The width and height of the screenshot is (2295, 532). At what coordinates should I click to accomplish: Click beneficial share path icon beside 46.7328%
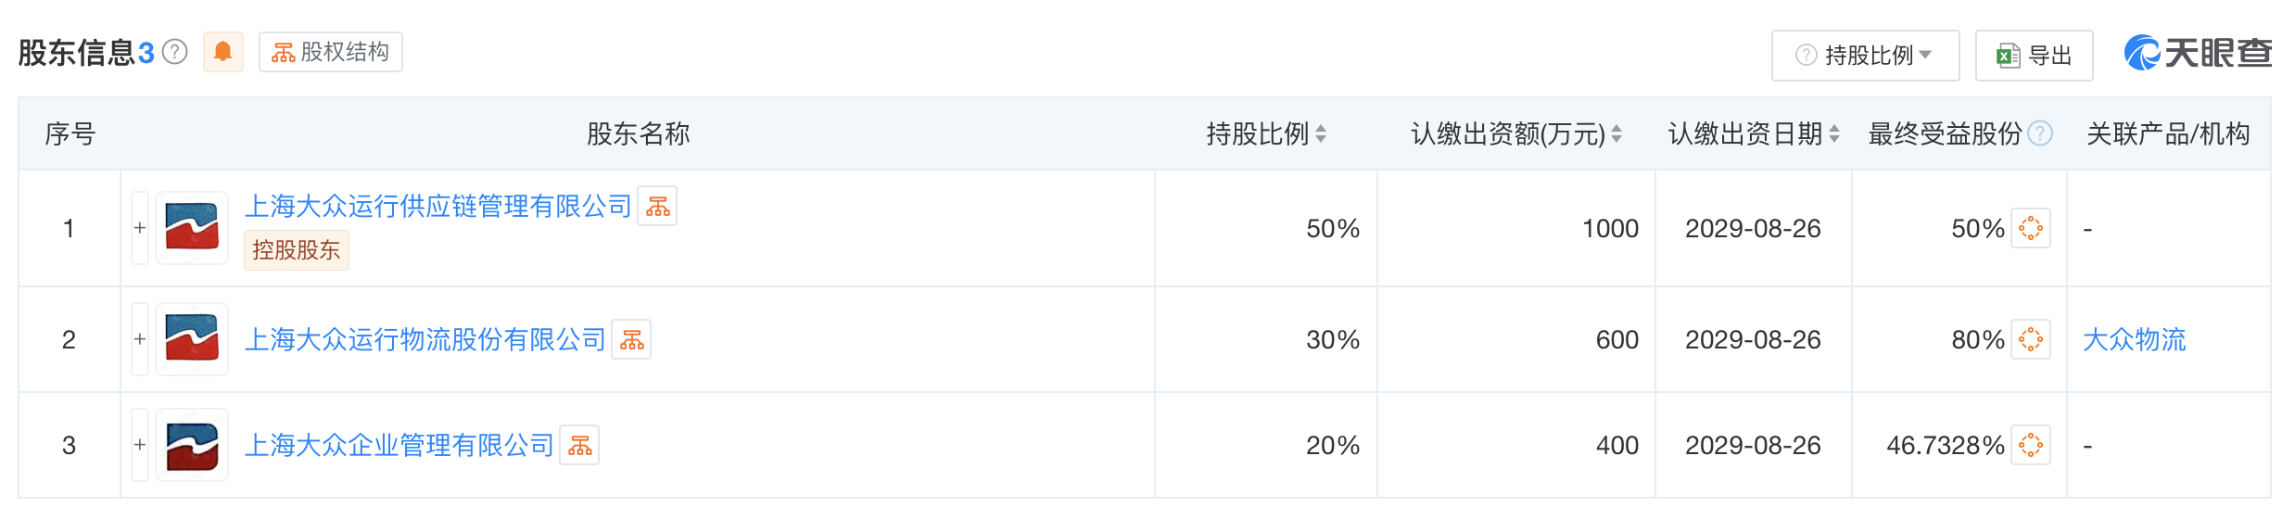tap(2030, 445)
